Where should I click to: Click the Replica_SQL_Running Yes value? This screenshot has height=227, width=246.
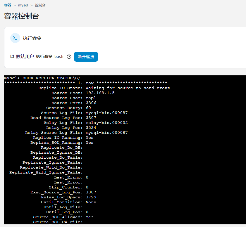click(90, 143)
